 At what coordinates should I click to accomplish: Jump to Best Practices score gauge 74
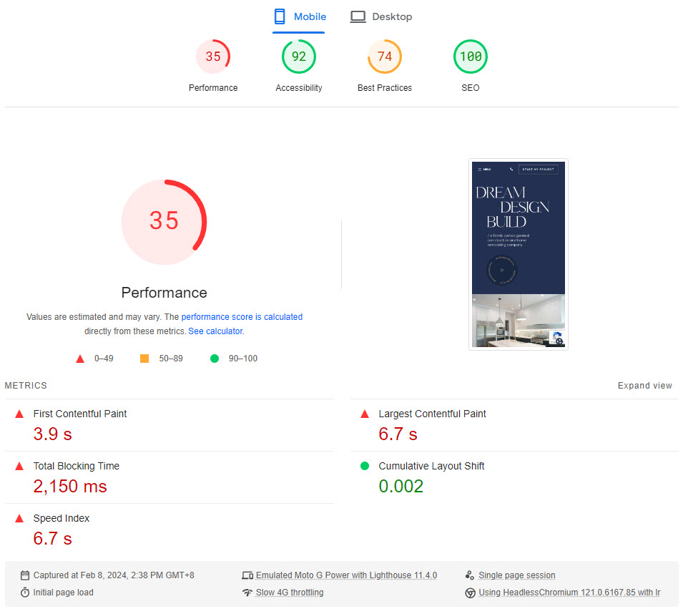385,57
